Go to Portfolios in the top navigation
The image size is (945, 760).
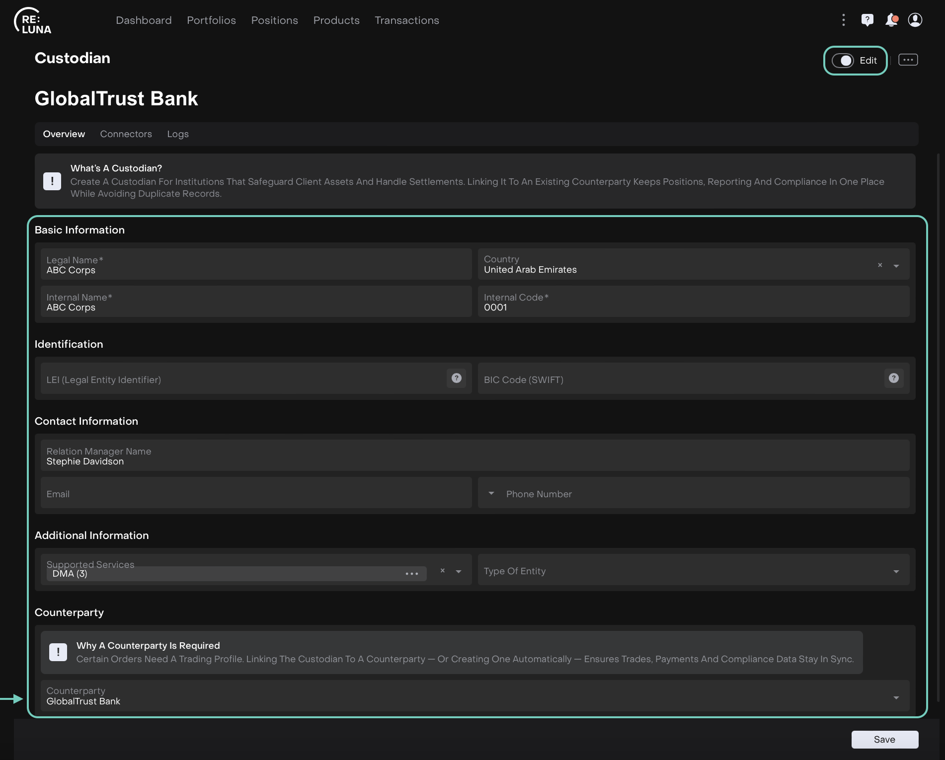point(211,20)
